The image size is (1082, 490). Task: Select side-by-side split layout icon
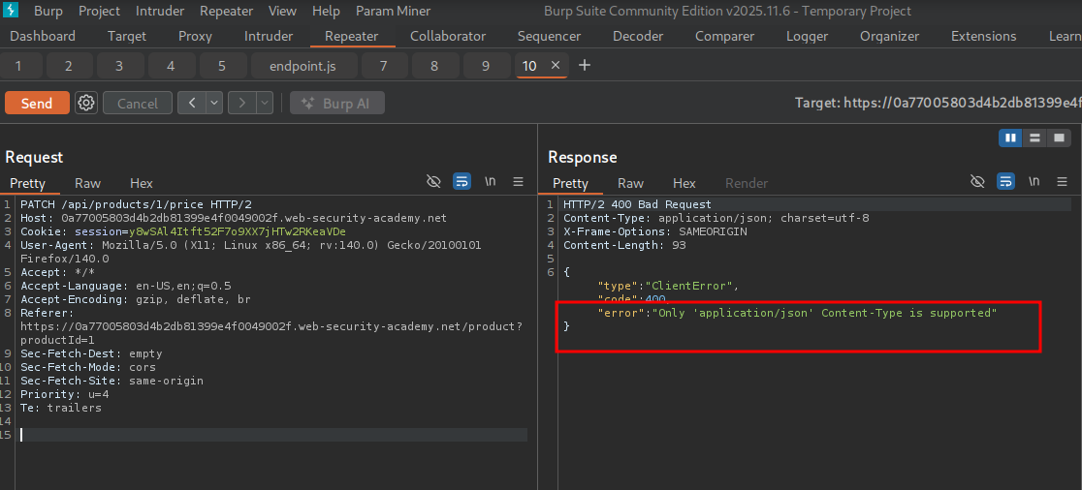pos(1011,138)
